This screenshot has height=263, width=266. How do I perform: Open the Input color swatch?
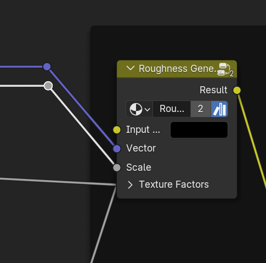(x=199, y=130)
